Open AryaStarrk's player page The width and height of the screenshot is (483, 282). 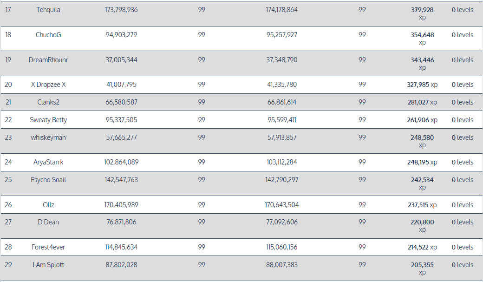tap(48, 162)
